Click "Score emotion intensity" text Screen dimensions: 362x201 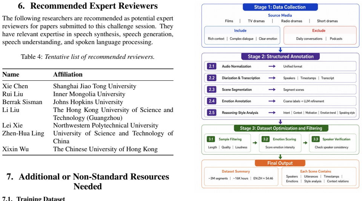coord(280,147)
